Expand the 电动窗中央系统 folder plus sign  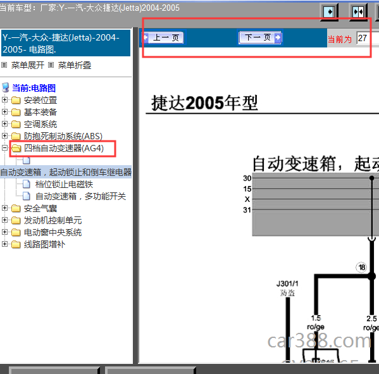click(4, 232)
